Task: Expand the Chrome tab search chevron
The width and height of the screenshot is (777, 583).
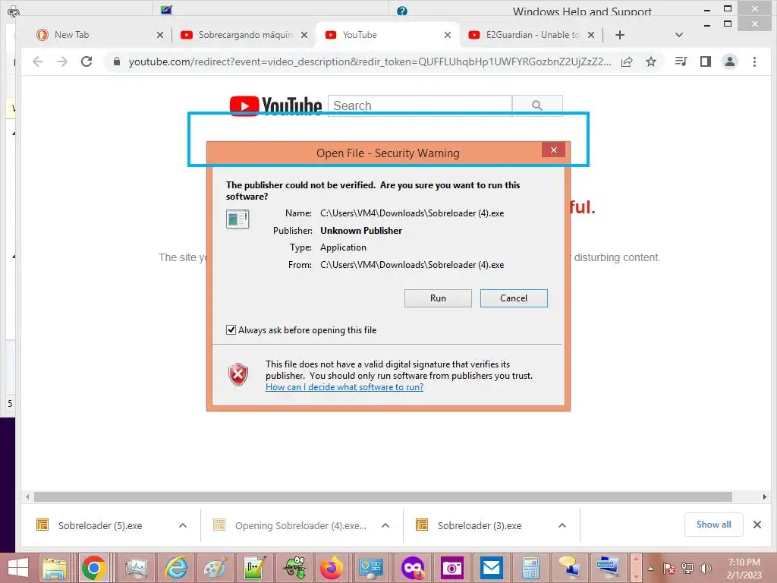Action: [x=679, y=35]
